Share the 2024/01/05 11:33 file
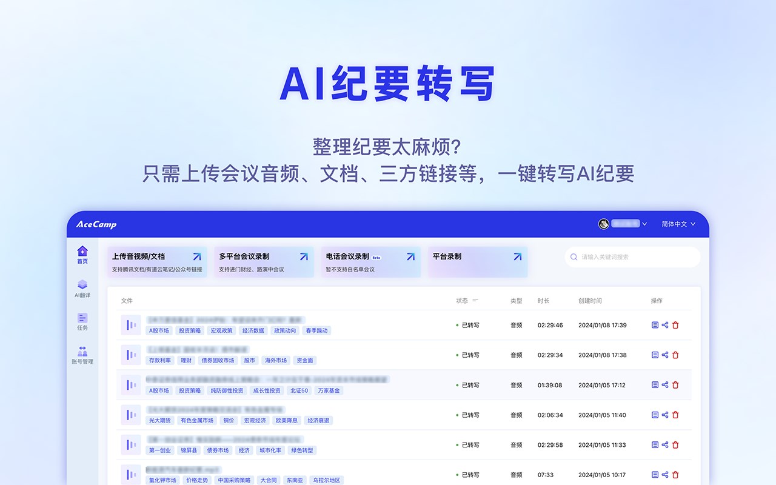Image resolution: width=776 pixels, height=485 pixels. (x=665, y=445)
